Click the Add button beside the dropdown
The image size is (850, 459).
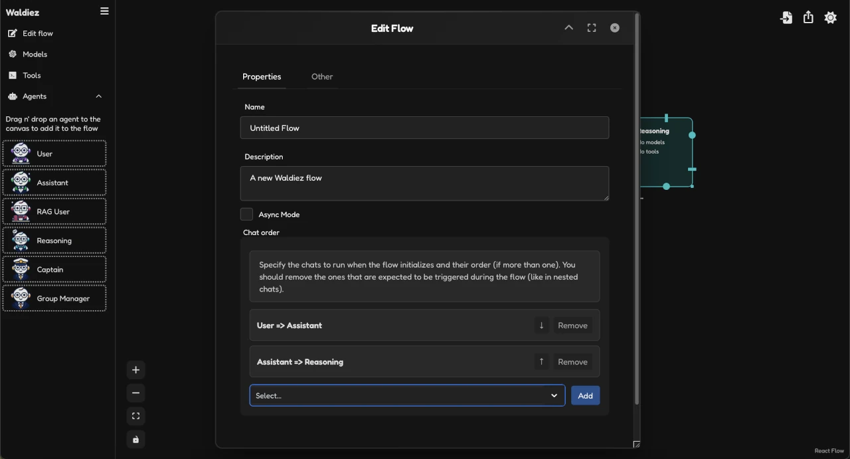point(585,395)
